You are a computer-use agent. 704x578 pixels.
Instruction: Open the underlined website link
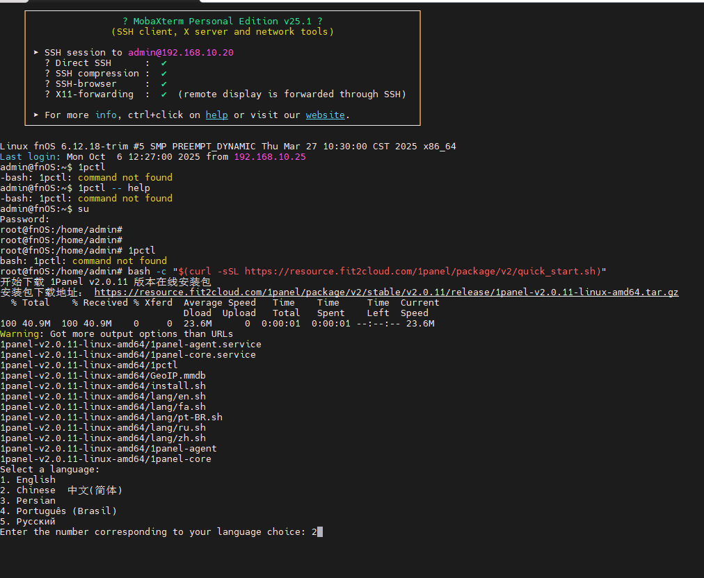325,115
